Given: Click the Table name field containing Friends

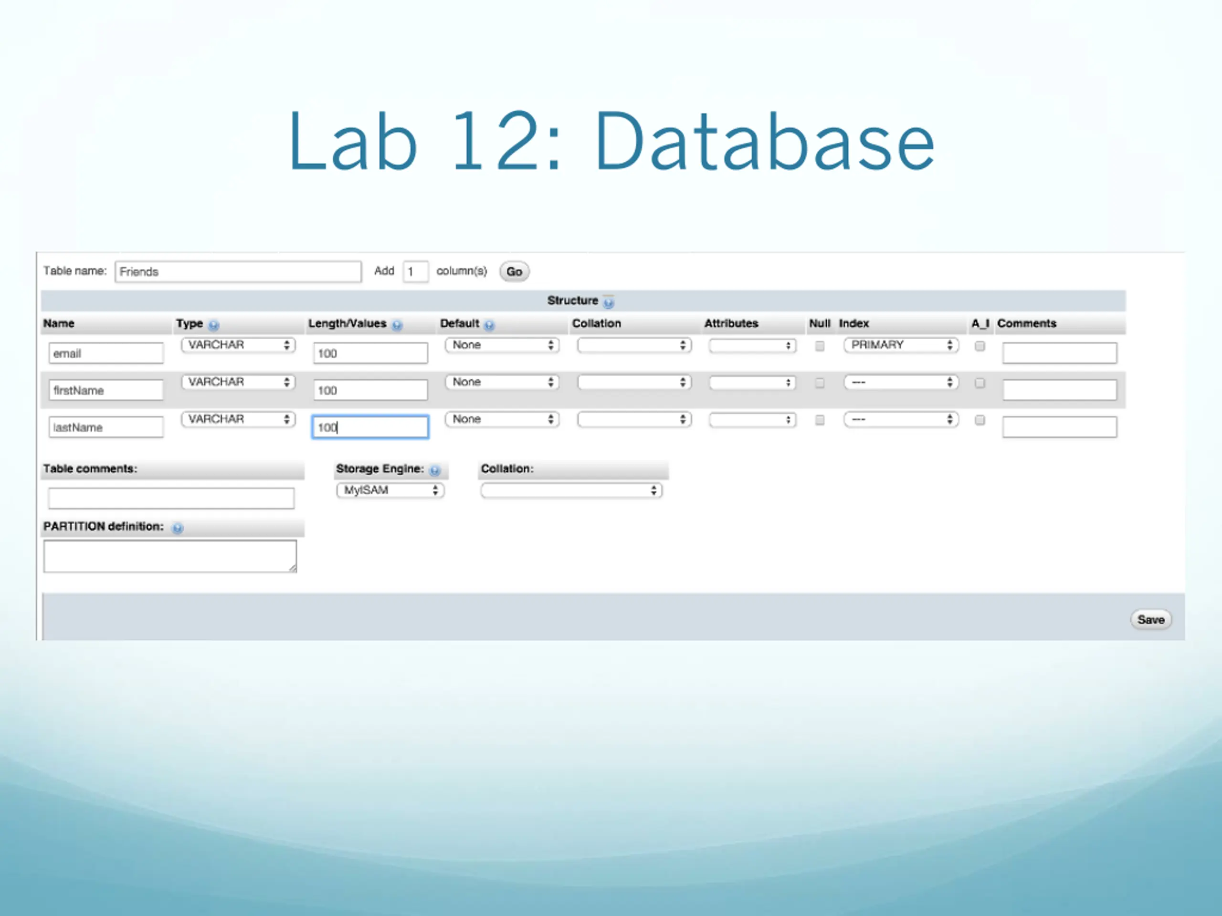Looking at the screenshot, I should tap(238, 271).
